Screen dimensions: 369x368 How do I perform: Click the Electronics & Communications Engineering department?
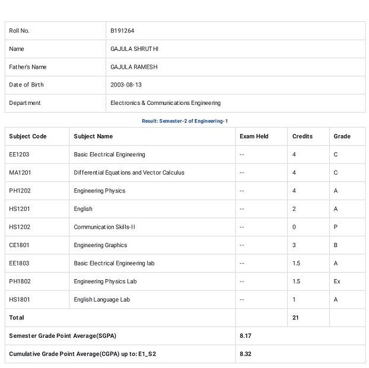(166, 103)
